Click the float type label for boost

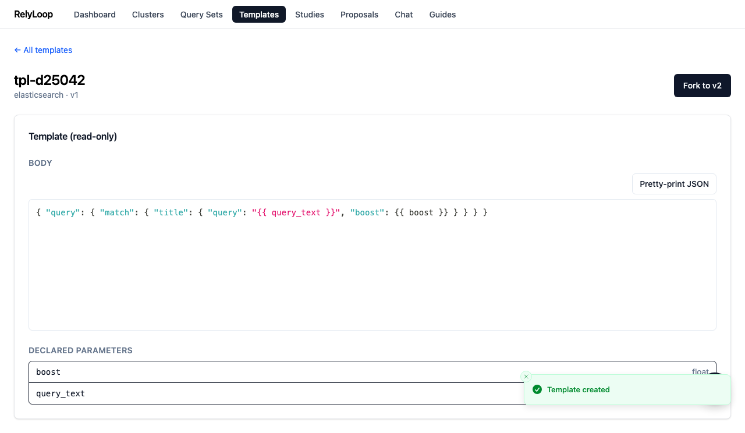click(x=700, y=371)
